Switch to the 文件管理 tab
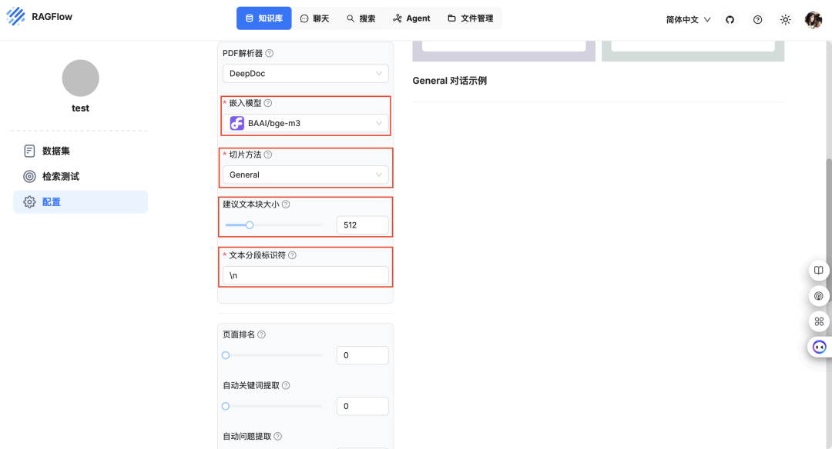Viewport: 832px width, 449px height. [x=471, y=18]
